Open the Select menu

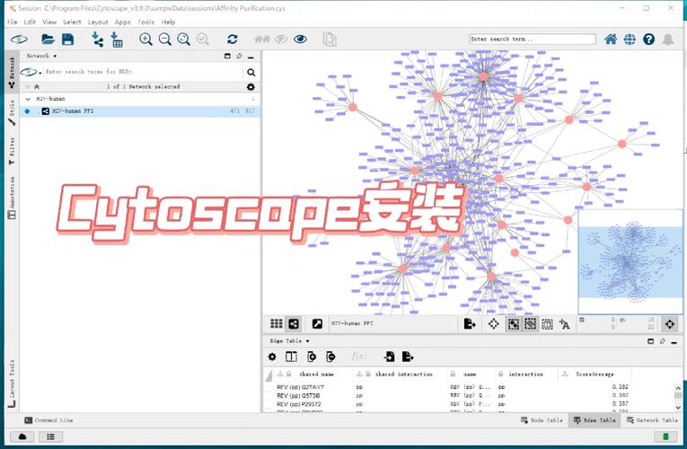(72, 22)
